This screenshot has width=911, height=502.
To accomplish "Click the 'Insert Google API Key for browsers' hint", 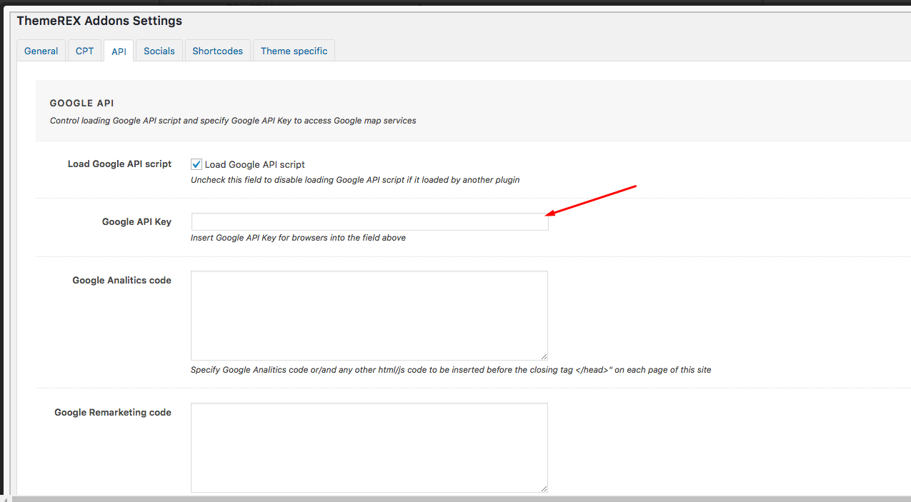I will [x=298, y=238].
